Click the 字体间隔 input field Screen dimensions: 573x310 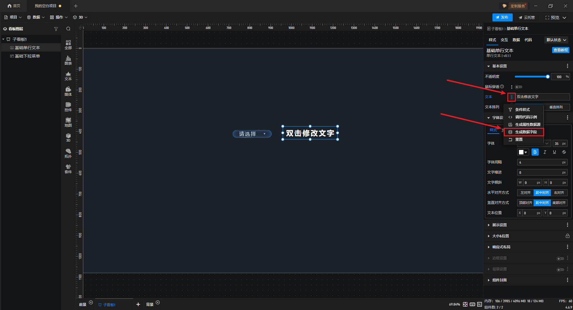point(539,162)
